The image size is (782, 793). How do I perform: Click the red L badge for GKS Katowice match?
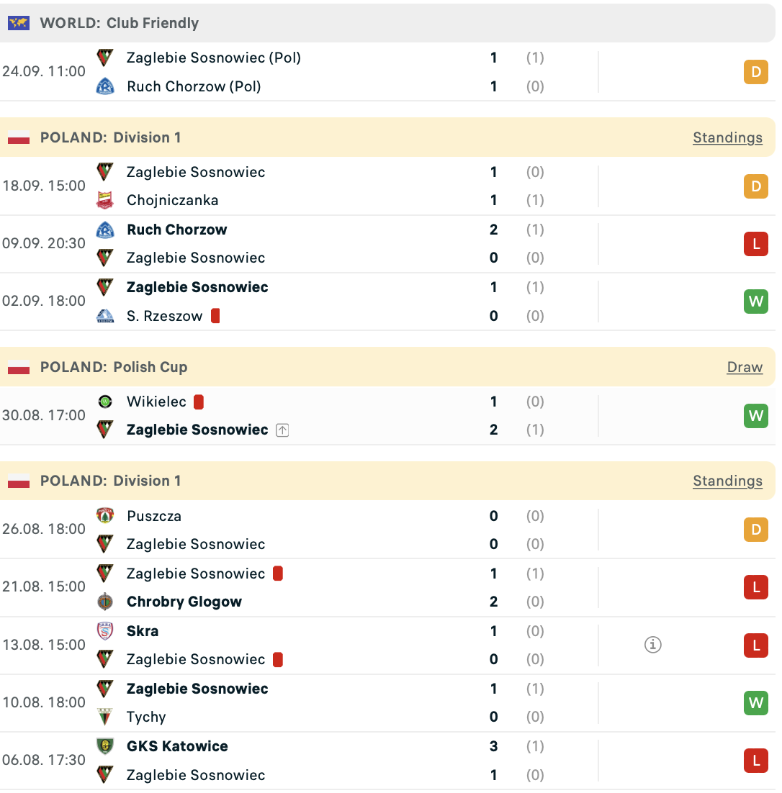click(x=756, y=761)
